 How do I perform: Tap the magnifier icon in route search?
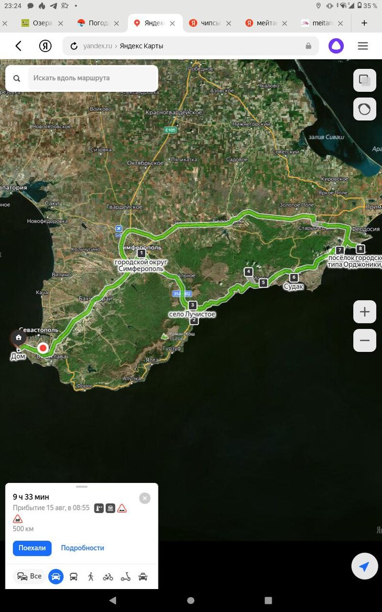coord(17,79)
